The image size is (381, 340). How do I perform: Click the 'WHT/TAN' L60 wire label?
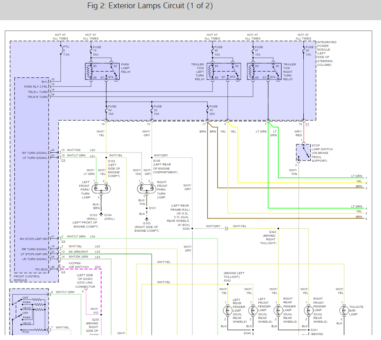pos(74,150)
